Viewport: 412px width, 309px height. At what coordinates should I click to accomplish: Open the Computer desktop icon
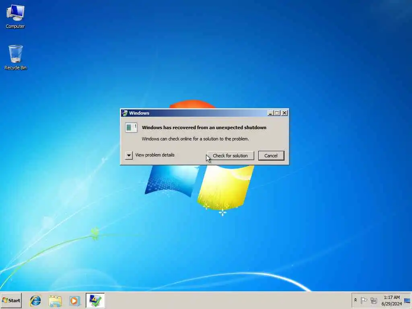(x=15, y=16)
